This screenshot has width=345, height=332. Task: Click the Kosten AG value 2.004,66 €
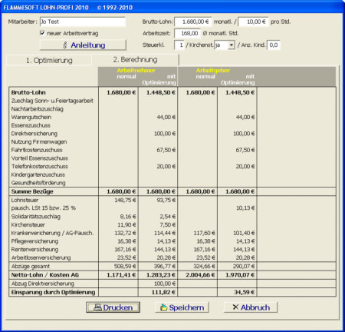tap(200, 275)
